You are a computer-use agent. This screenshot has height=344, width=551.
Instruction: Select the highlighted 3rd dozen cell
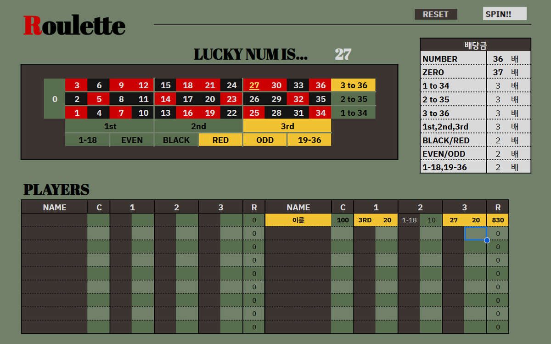287,126
